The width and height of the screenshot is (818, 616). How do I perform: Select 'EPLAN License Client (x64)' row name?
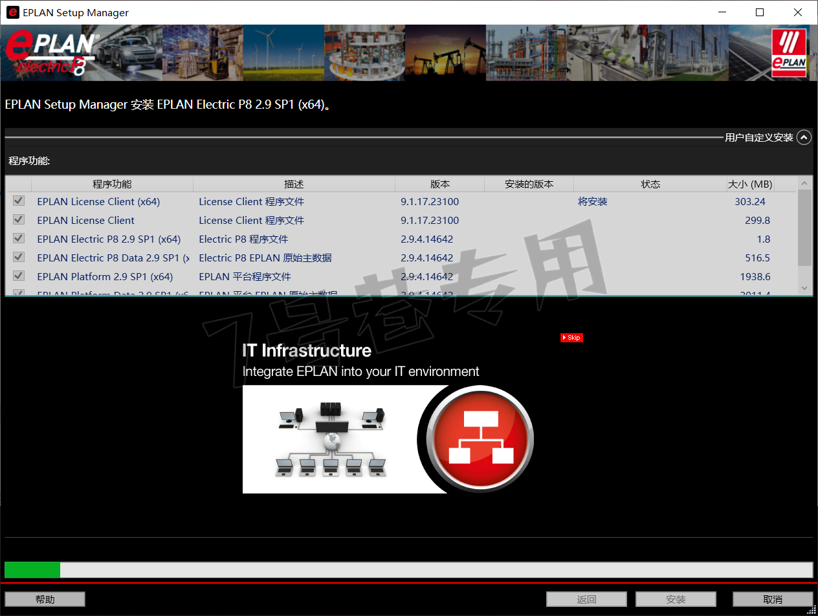pos(98,201)
